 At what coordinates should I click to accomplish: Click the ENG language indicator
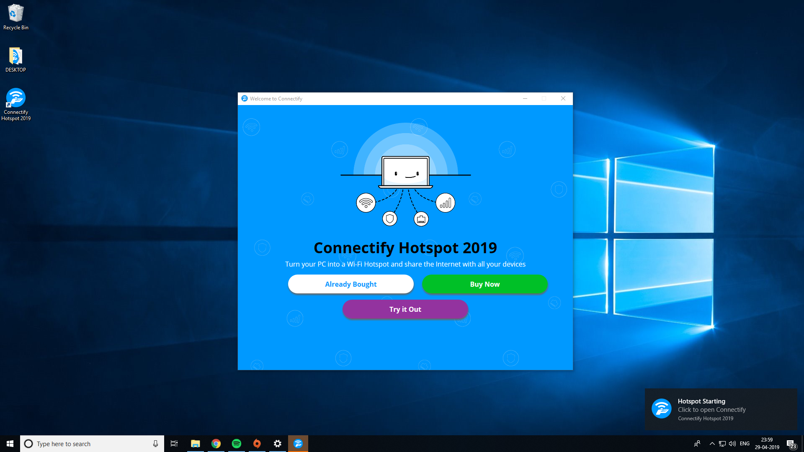[745, 444]
